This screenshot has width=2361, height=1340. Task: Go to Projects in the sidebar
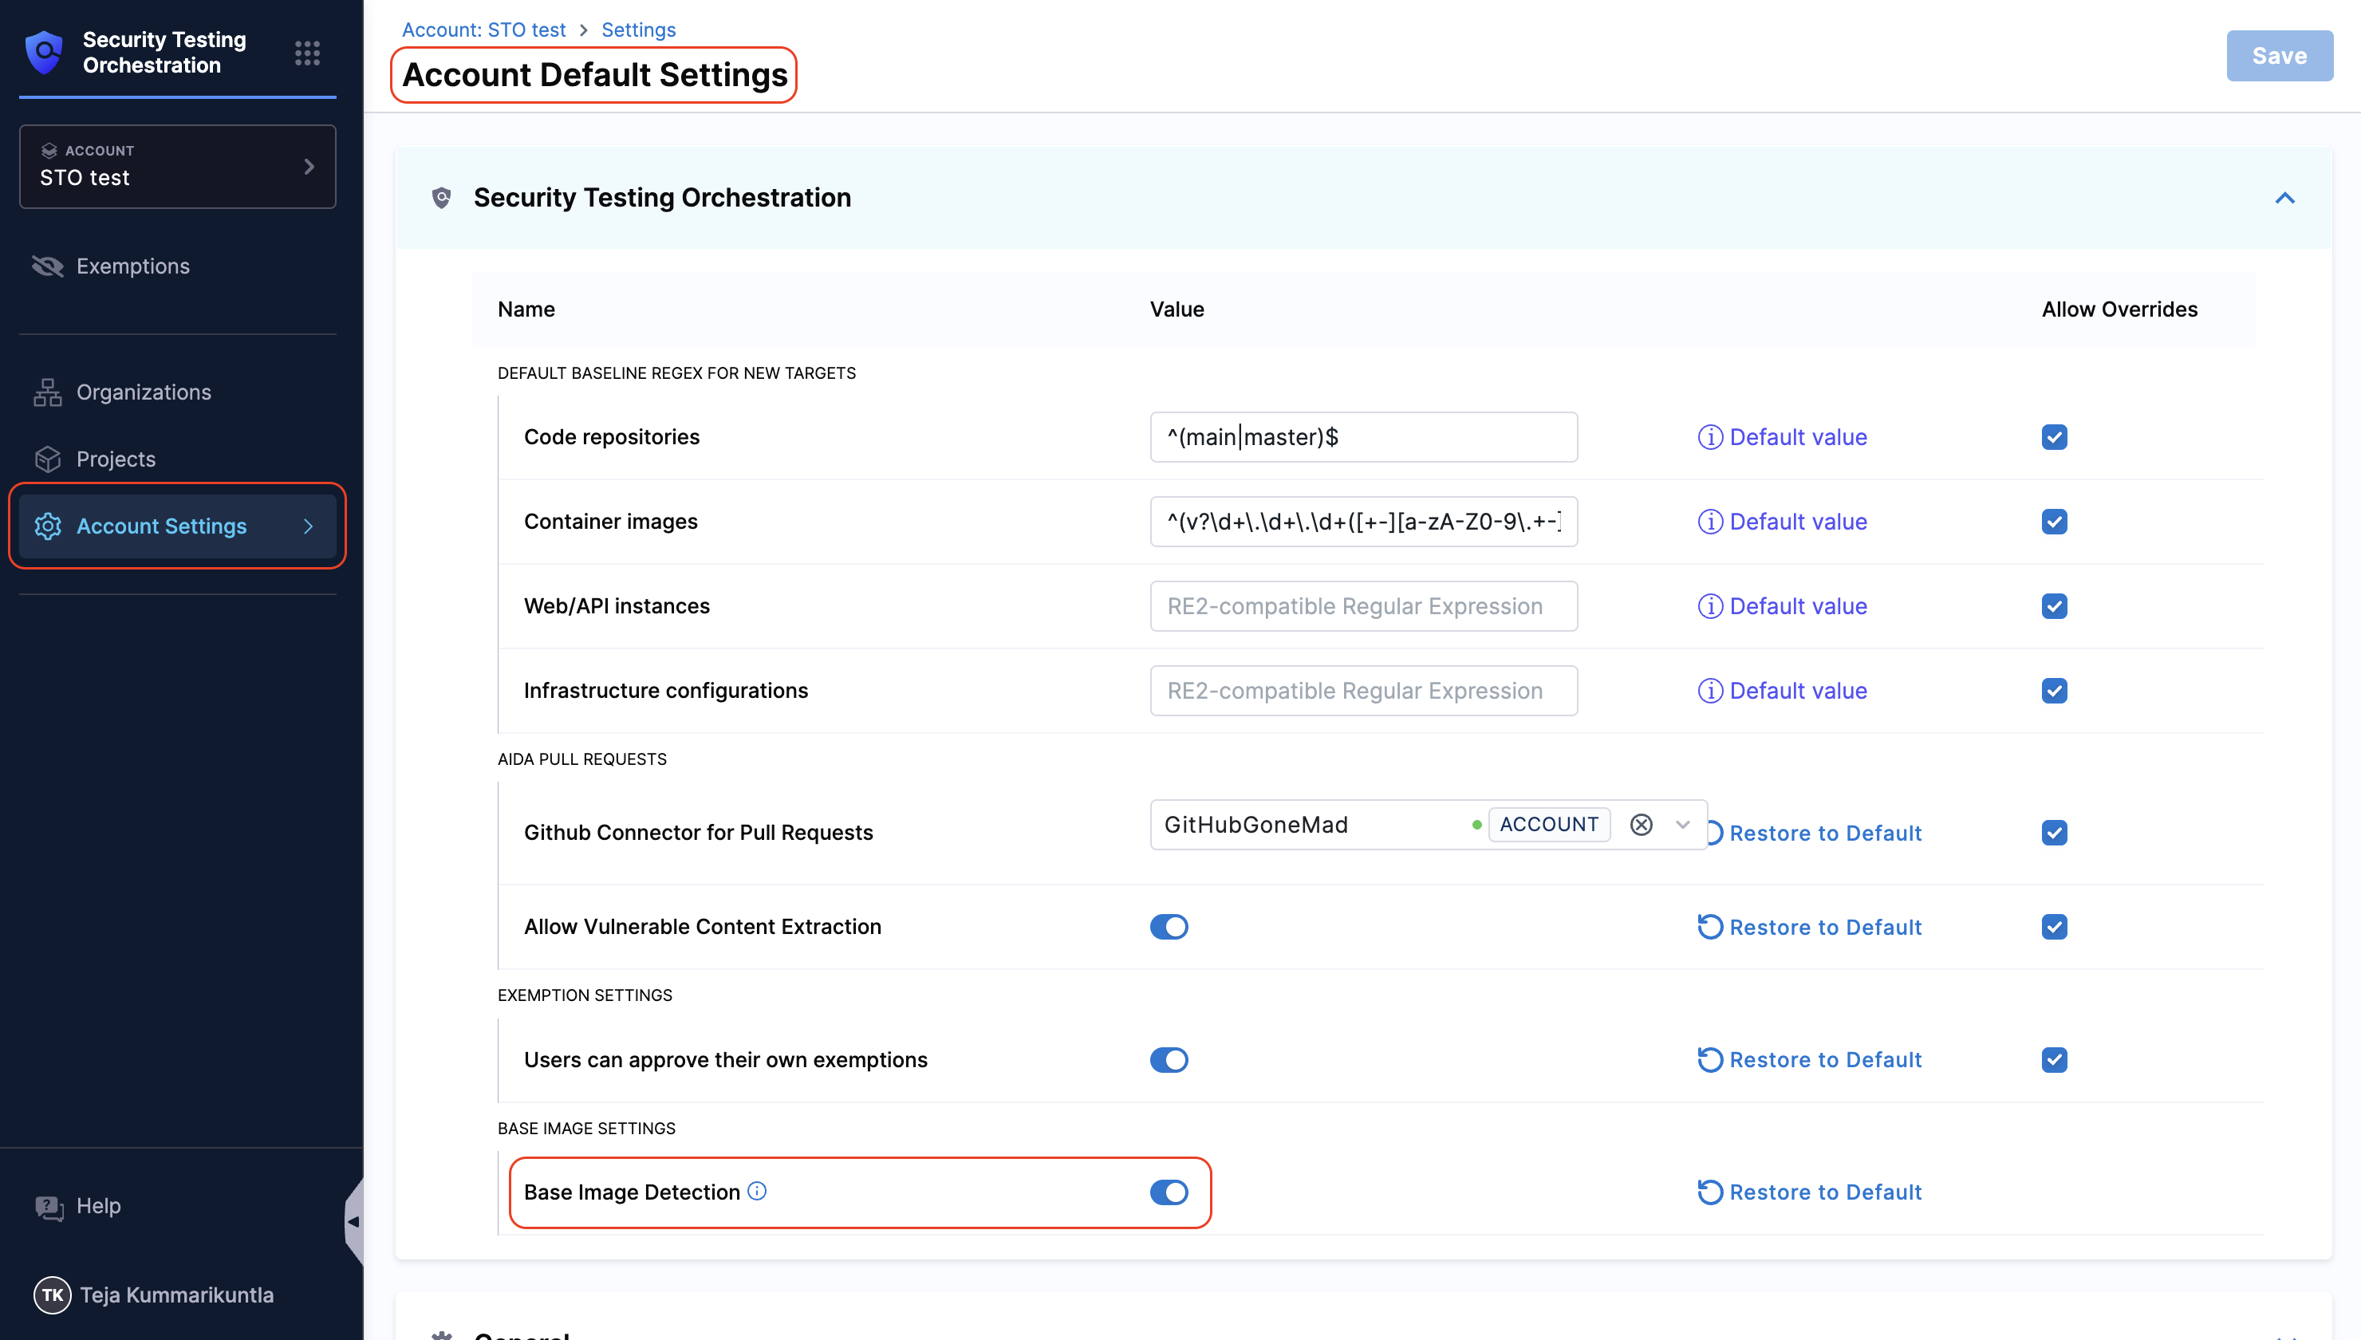pyautogui.click(x=116, y=459)
